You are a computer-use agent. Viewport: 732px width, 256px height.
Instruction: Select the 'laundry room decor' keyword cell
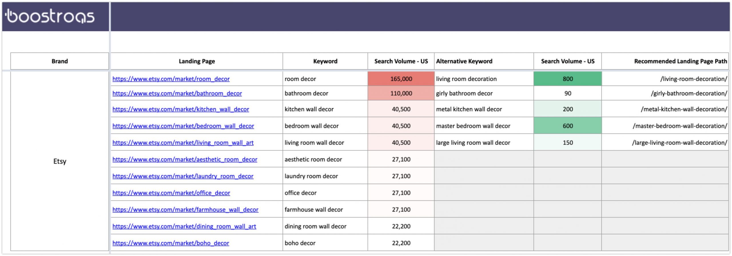[325, 176]
